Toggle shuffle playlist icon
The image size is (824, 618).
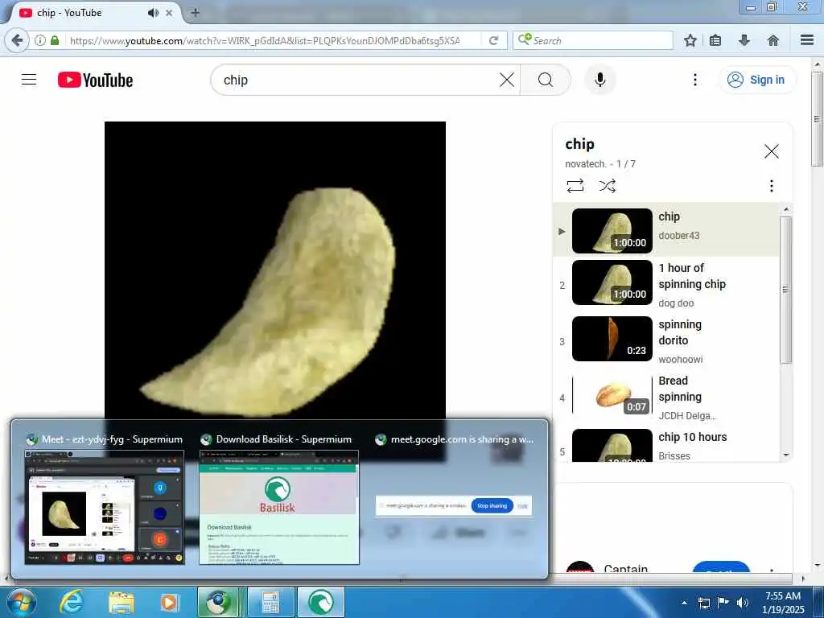(x=607, y=186)
